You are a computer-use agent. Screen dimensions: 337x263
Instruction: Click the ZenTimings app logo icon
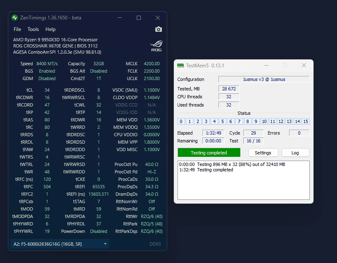[x=14, y=18]
